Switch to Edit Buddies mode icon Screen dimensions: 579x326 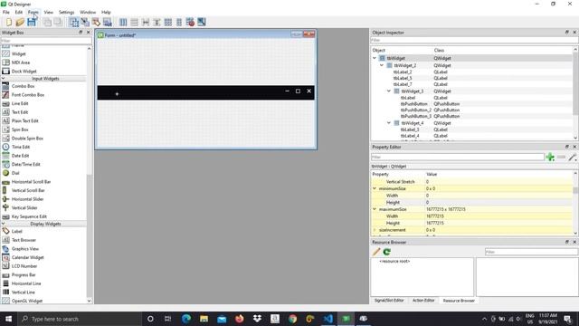coord(96,22)
